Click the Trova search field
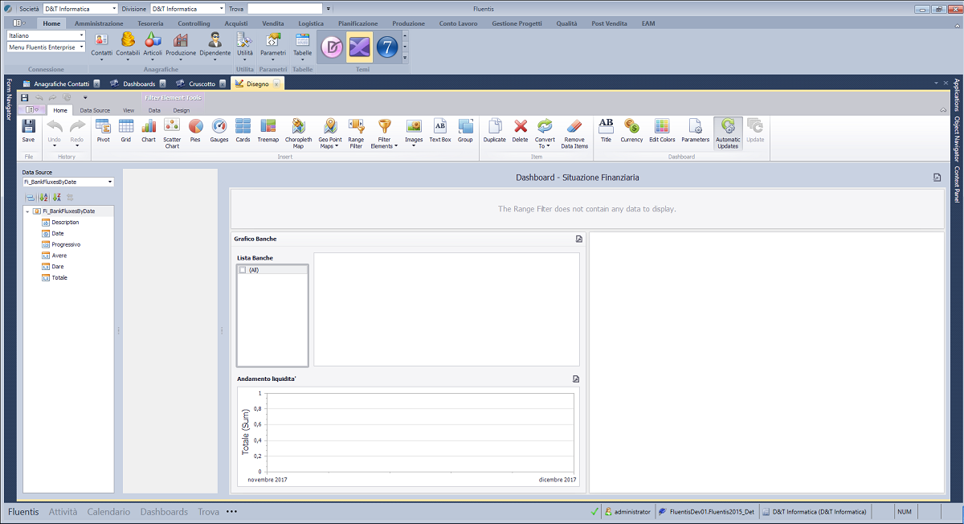This screenshot has height=524, width=964. click(285, 8)
